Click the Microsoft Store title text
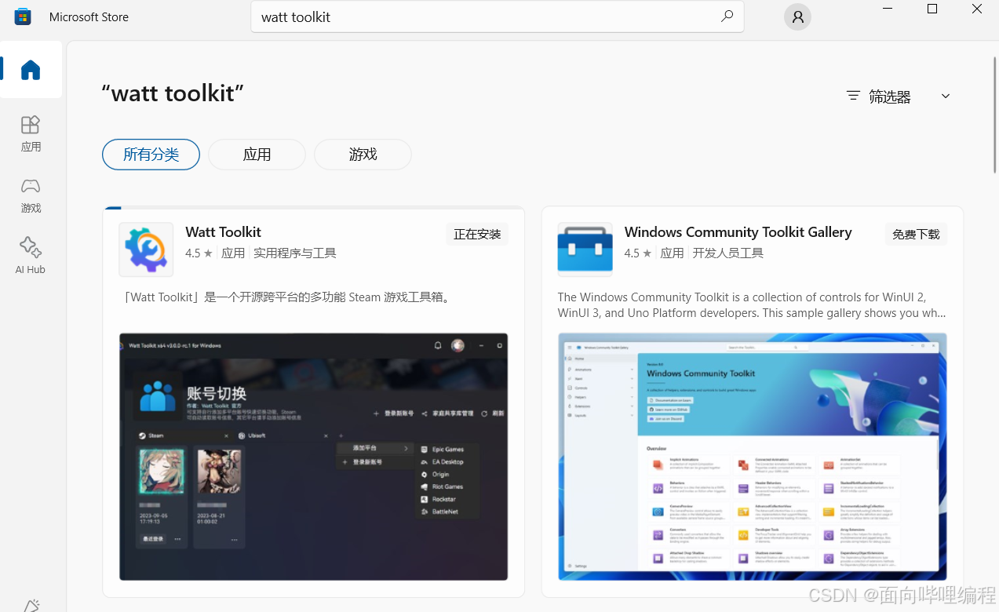Image resolution: width=999 pixels, height=612 pixels. (x=89, y=16)
